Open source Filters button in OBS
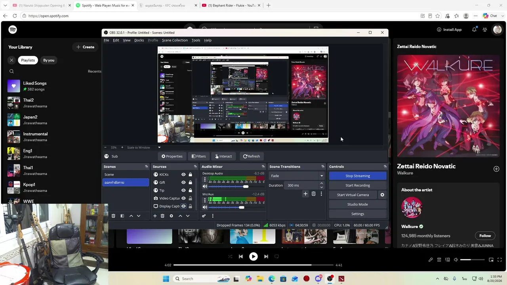 tap(198, 156)
